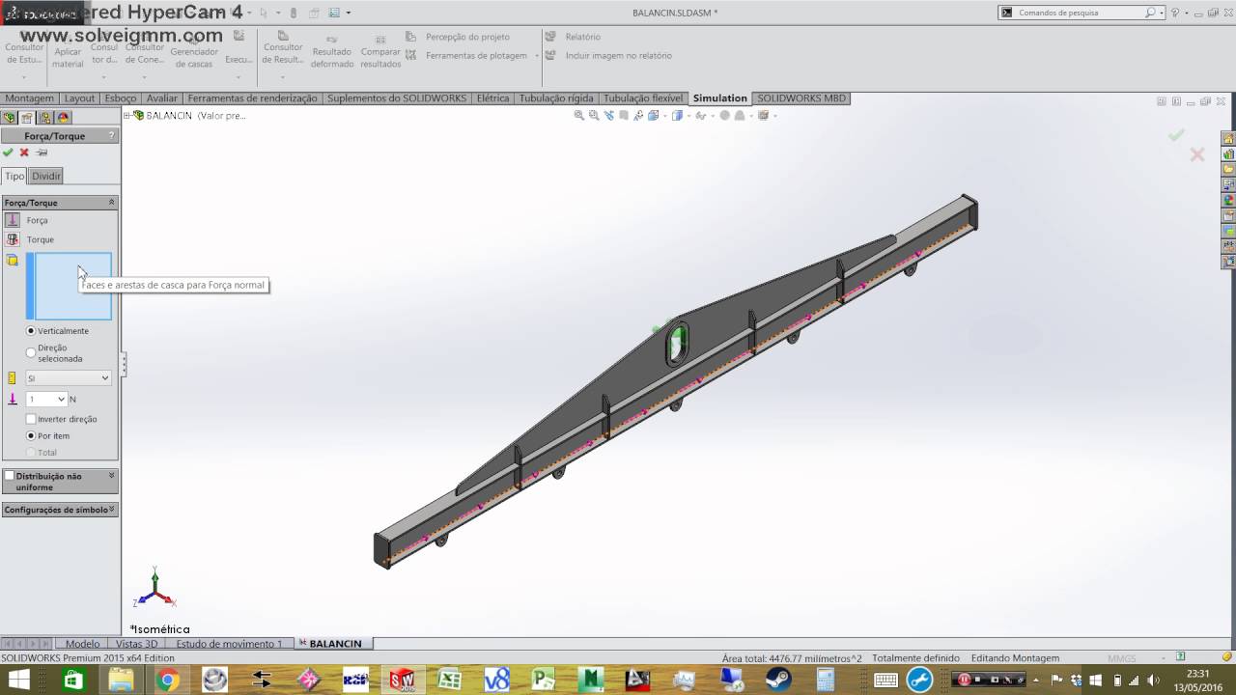Expand the BALANCIN tree node in the viewport
Viewport: 1236px width, 695px height.
click(x=126, y=116)
